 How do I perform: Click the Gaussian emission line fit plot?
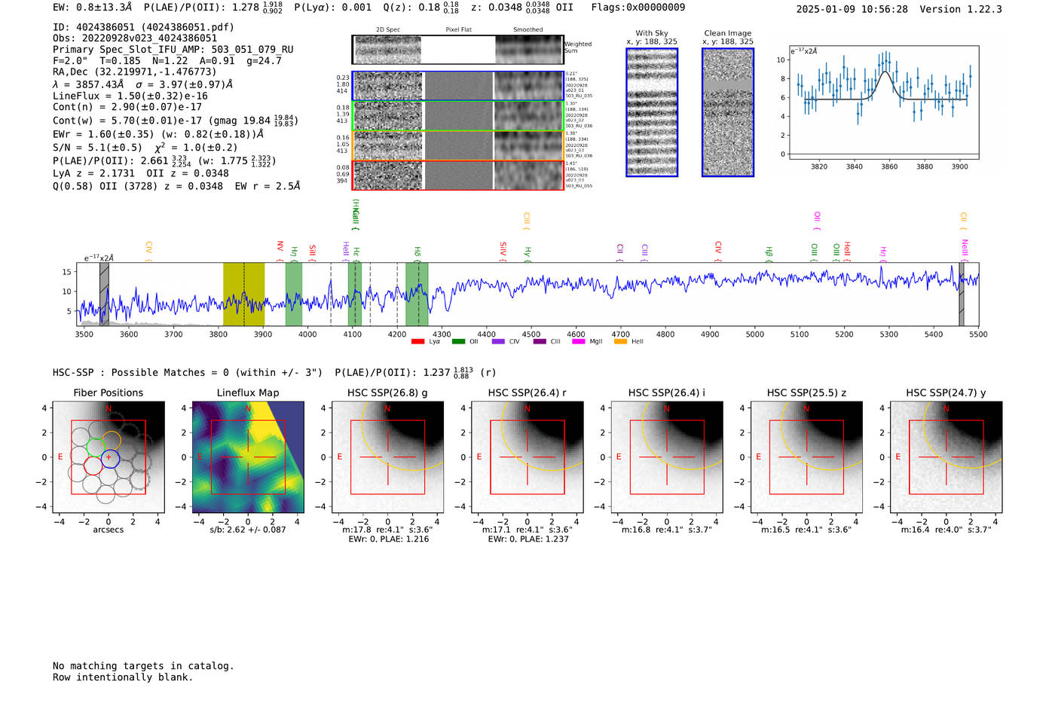(883, 102)
